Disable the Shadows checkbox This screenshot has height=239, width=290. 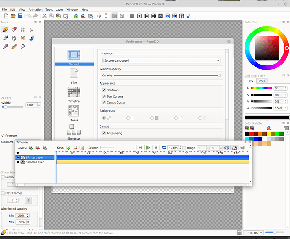pos(104,90)
